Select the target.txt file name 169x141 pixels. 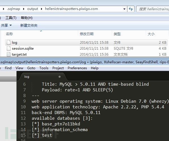[19, 54]
